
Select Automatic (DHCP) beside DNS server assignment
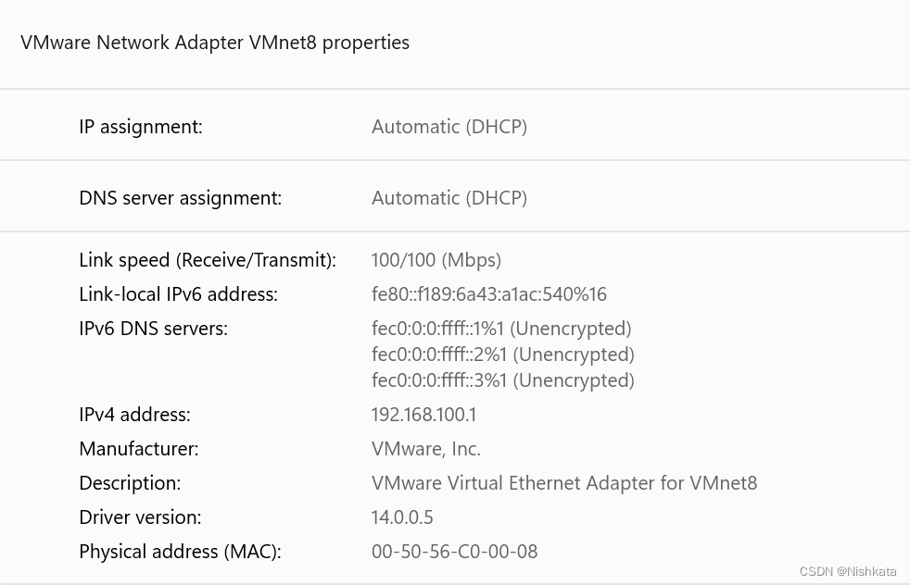[449, 197]
